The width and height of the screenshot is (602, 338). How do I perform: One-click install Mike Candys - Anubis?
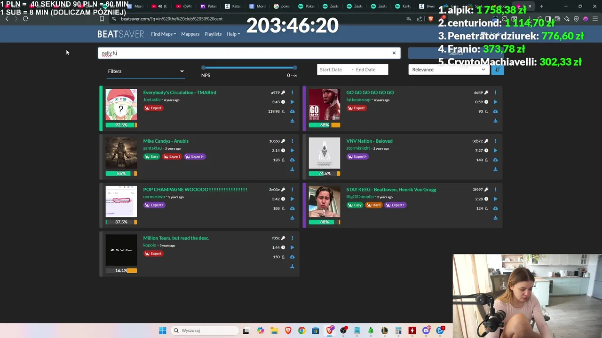292,160
